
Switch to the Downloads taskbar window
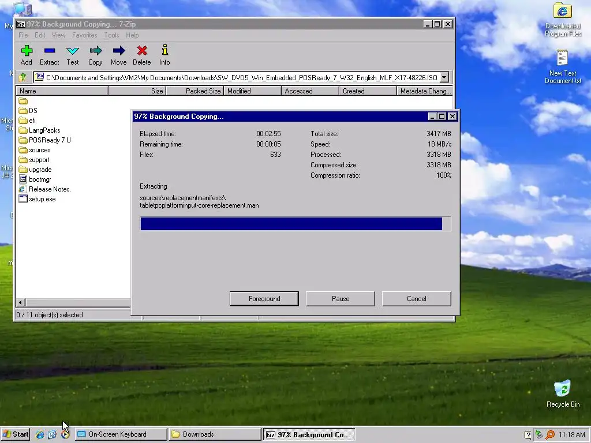[215, 434]
